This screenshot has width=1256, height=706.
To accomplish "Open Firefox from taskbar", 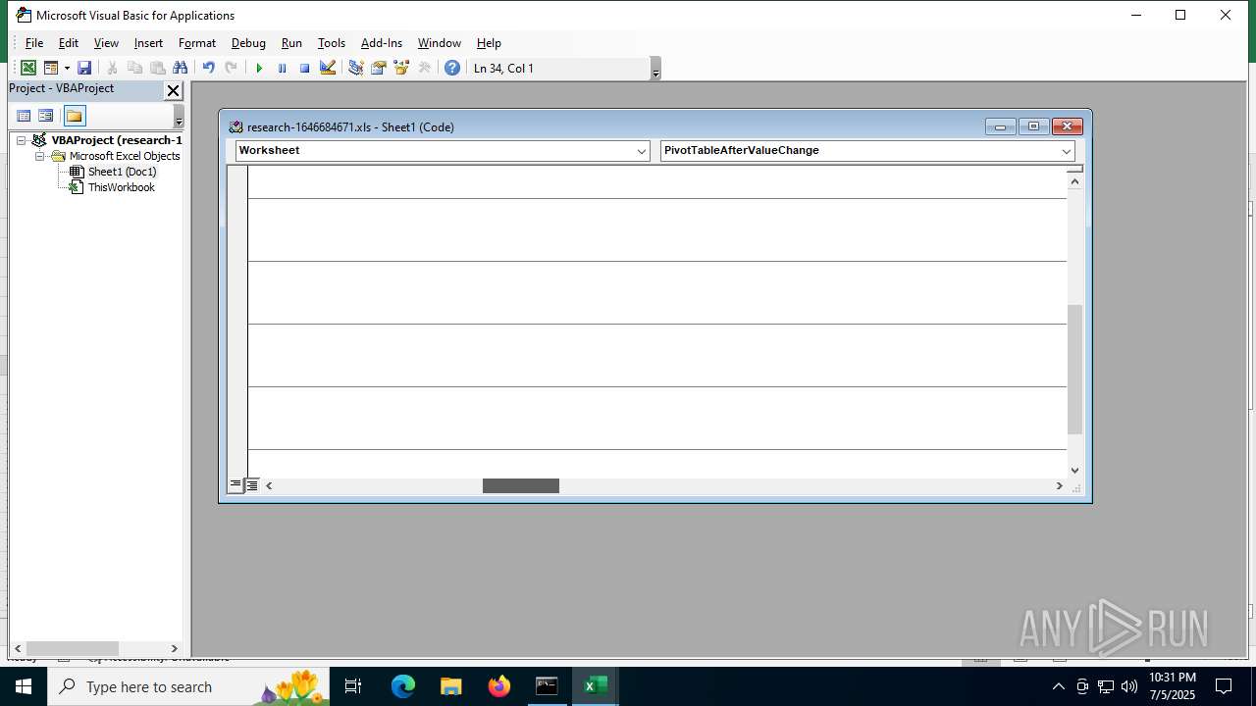I will [x=499, y=686].
